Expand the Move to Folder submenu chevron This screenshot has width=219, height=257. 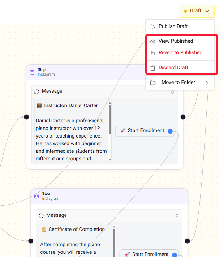[207, 83]
